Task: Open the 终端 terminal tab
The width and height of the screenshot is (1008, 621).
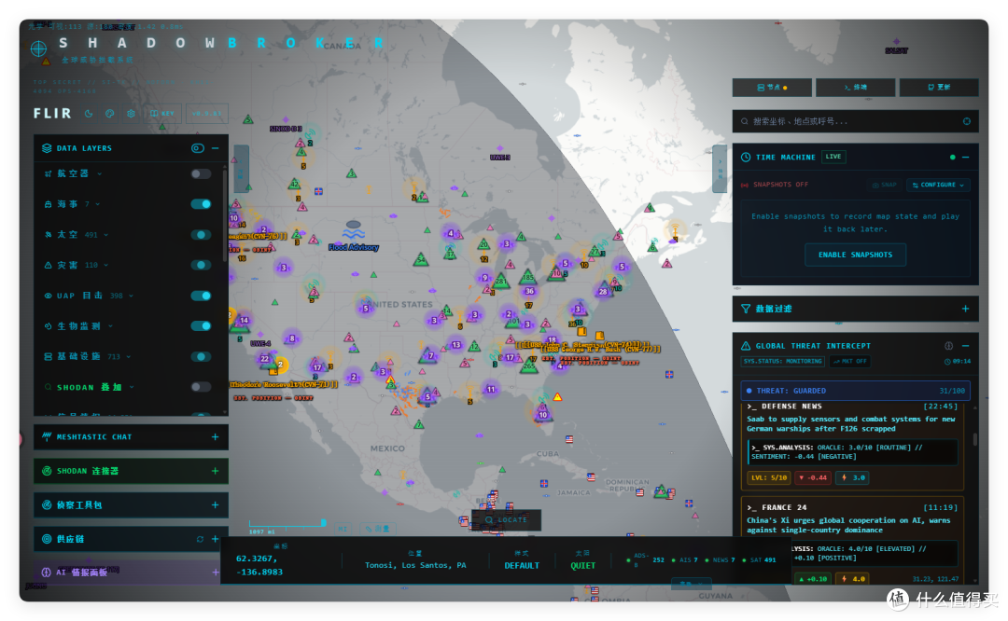Action: (856, 88)
